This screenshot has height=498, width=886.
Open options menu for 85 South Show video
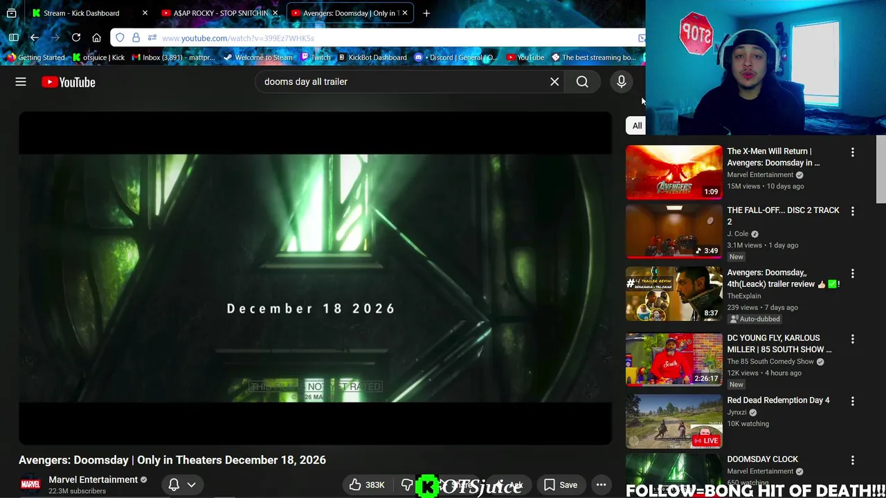point(853,340)
